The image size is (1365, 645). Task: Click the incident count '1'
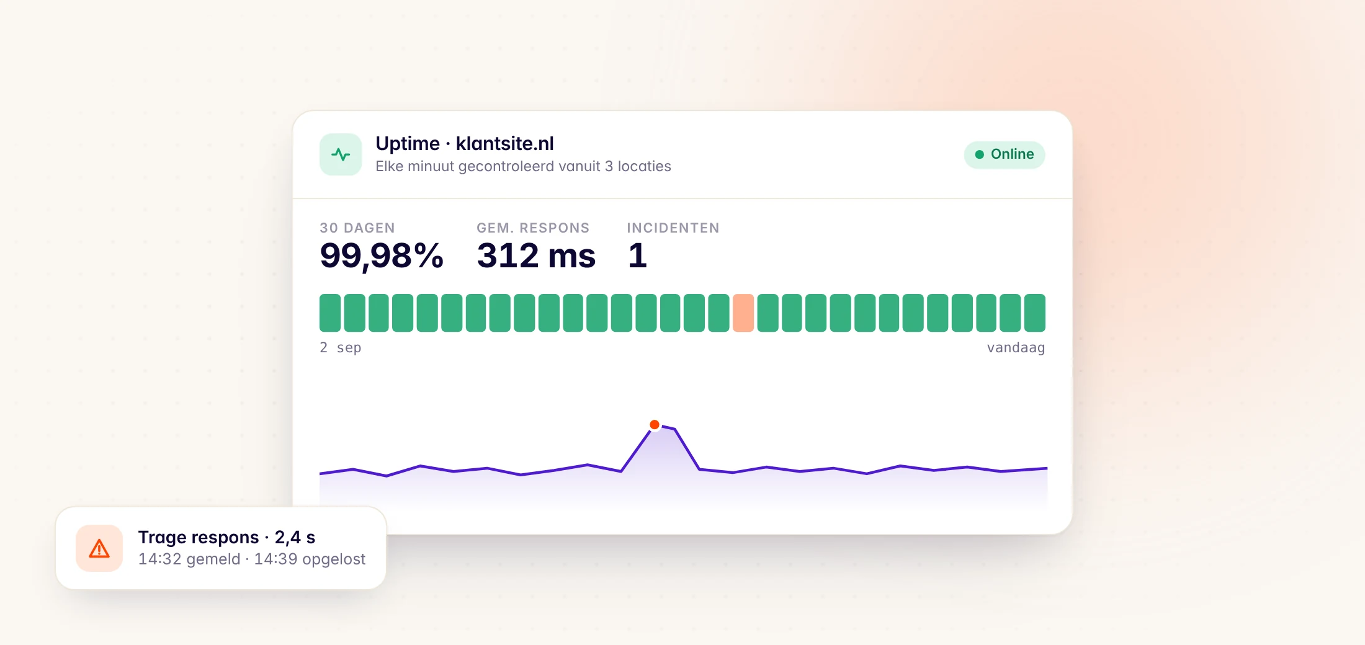click(x=637, y=256)
